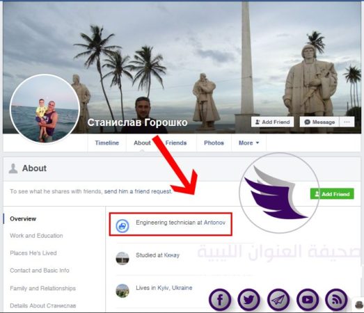Click 'send him a friend request' link
The width and height of the screenshot is (364, 313).
(138, 191)
